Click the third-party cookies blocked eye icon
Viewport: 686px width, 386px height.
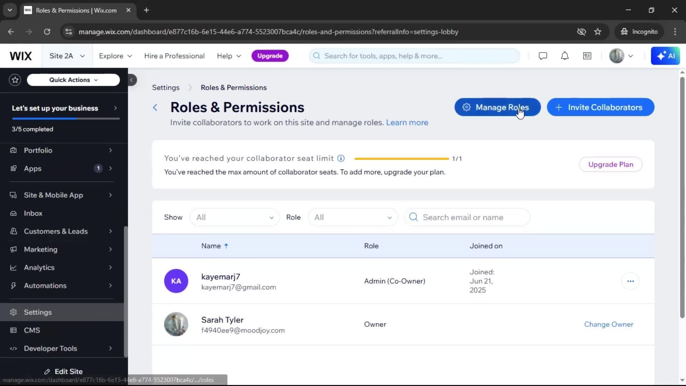pyautogui.click(x=581, y=31)
